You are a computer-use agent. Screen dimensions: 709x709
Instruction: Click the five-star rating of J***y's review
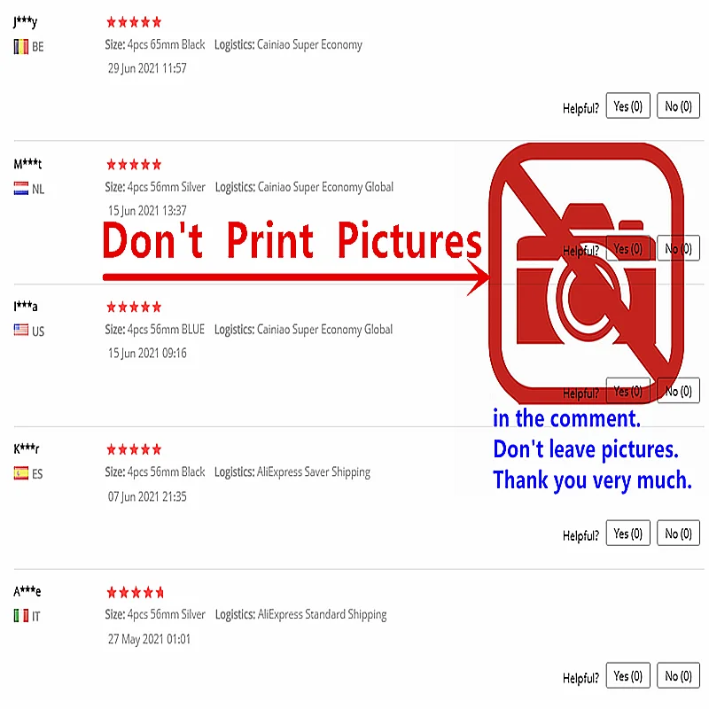[134, 21]
